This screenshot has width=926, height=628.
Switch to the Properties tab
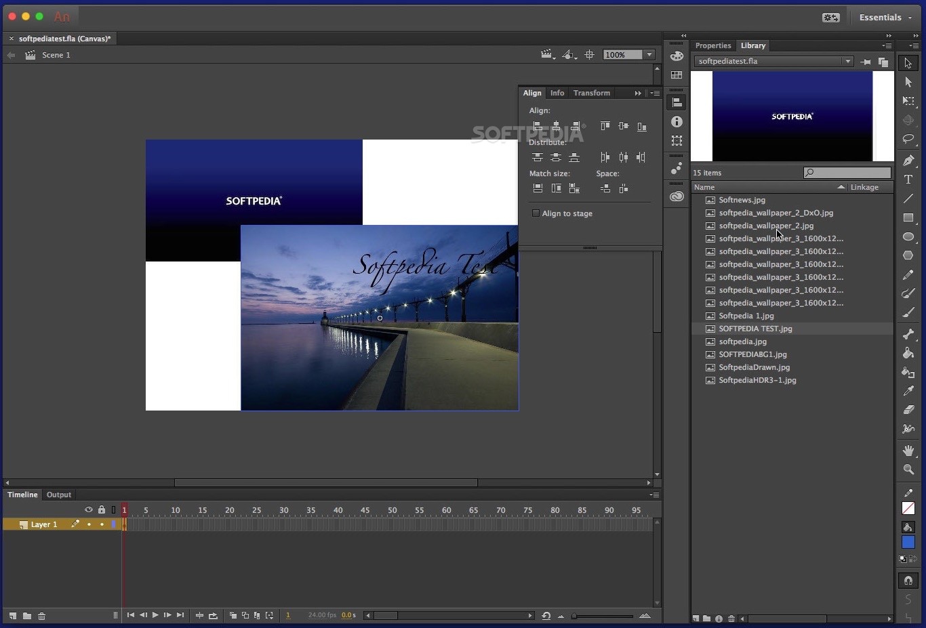tap(713, 45)
